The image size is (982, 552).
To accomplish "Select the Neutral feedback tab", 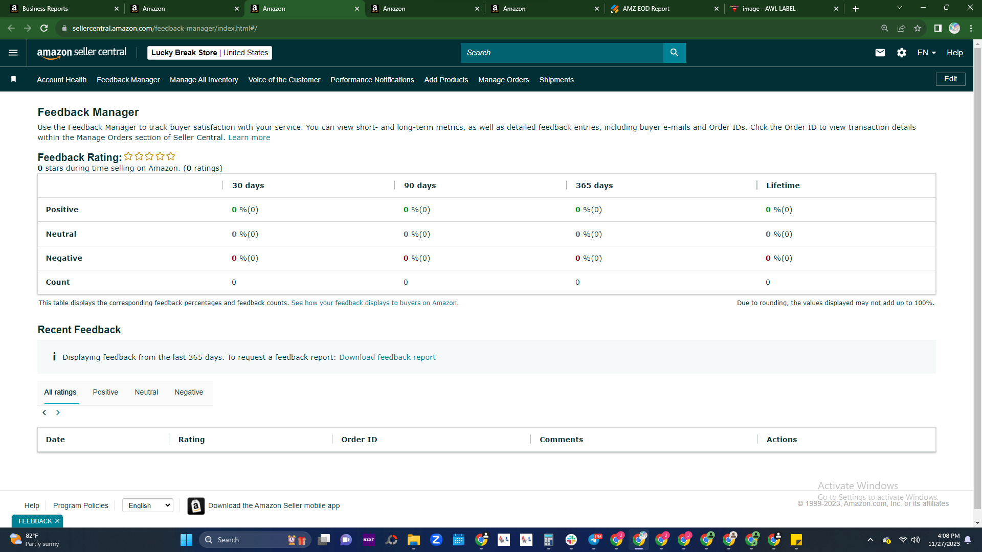I will point(146,392).
